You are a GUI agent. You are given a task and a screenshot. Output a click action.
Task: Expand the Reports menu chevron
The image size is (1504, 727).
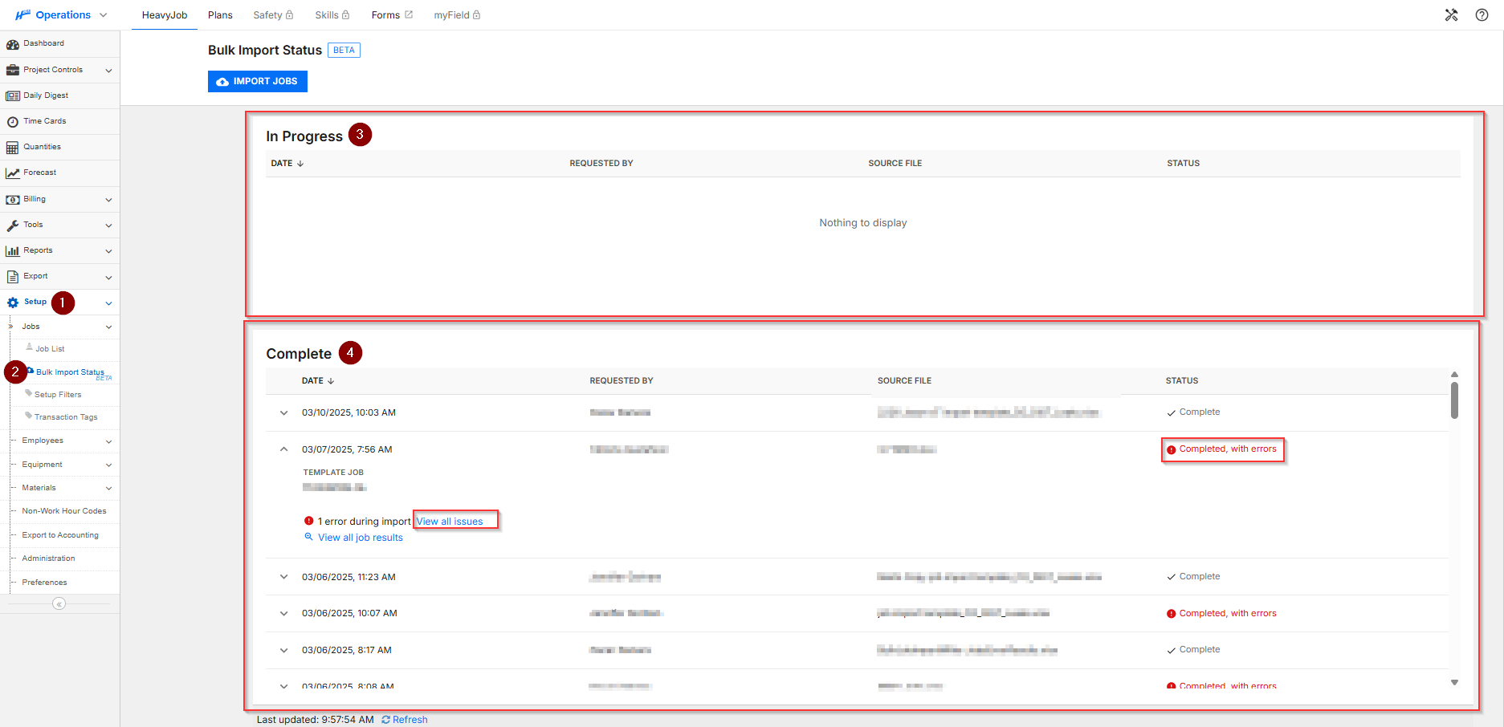point(108,251)
